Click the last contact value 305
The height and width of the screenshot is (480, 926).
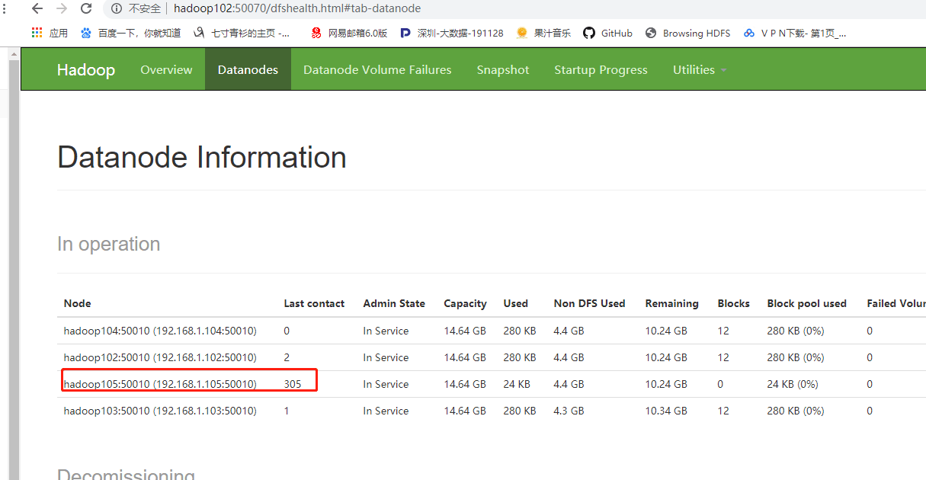point(293,384)
